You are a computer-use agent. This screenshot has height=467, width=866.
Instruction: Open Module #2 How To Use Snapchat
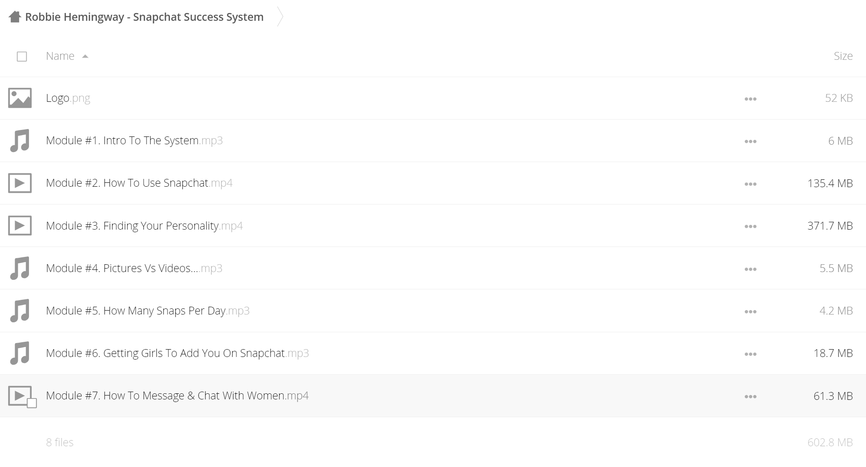[139, 183]
